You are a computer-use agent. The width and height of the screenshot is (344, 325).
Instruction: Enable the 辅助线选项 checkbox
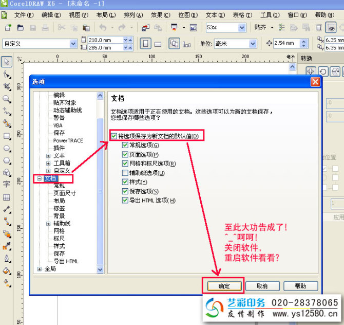[x=125, y=173]
